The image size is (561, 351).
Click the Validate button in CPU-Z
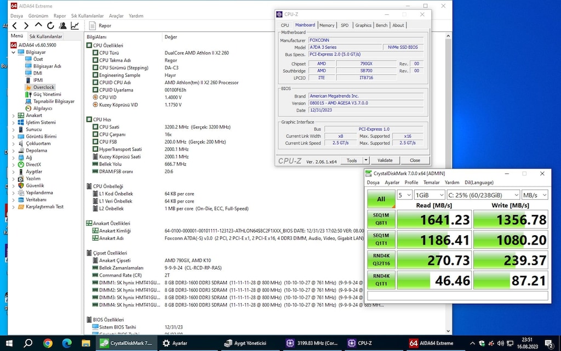[x=385, y=161]
